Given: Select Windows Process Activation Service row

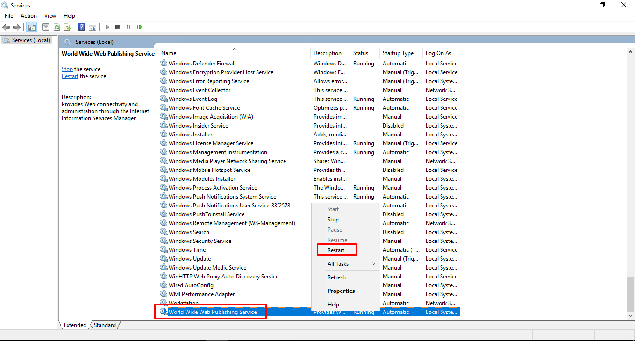Looking at the screenshot, I should 309,188.
